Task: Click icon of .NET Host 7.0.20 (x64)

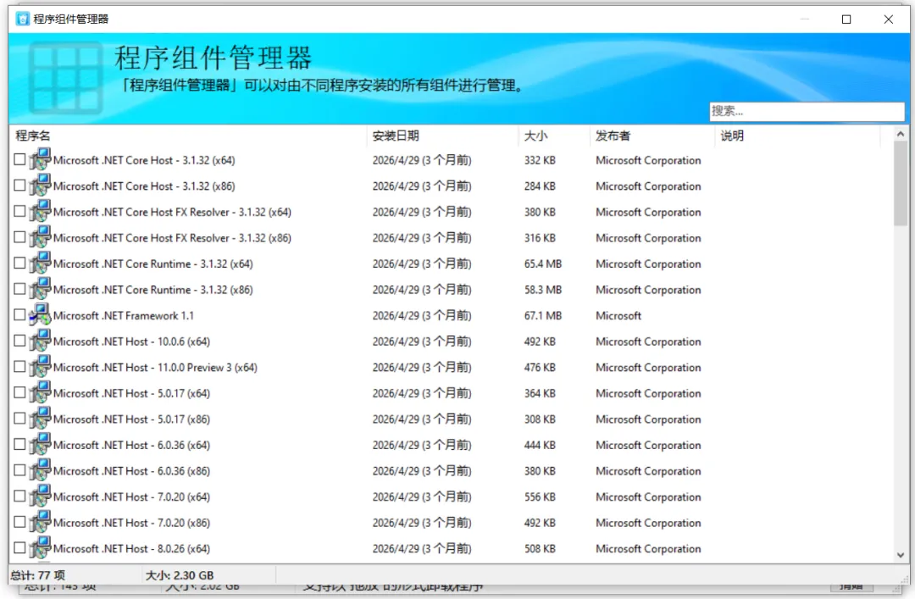Action: click(x=41, y=496)
